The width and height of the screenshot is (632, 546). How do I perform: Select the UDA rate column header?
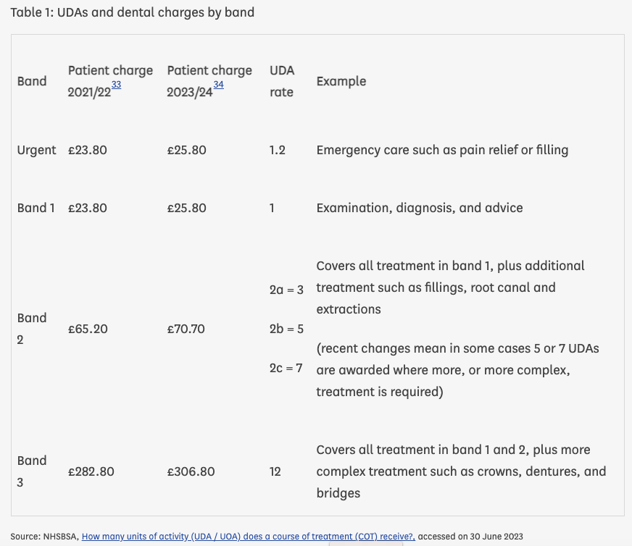[281, 81]
